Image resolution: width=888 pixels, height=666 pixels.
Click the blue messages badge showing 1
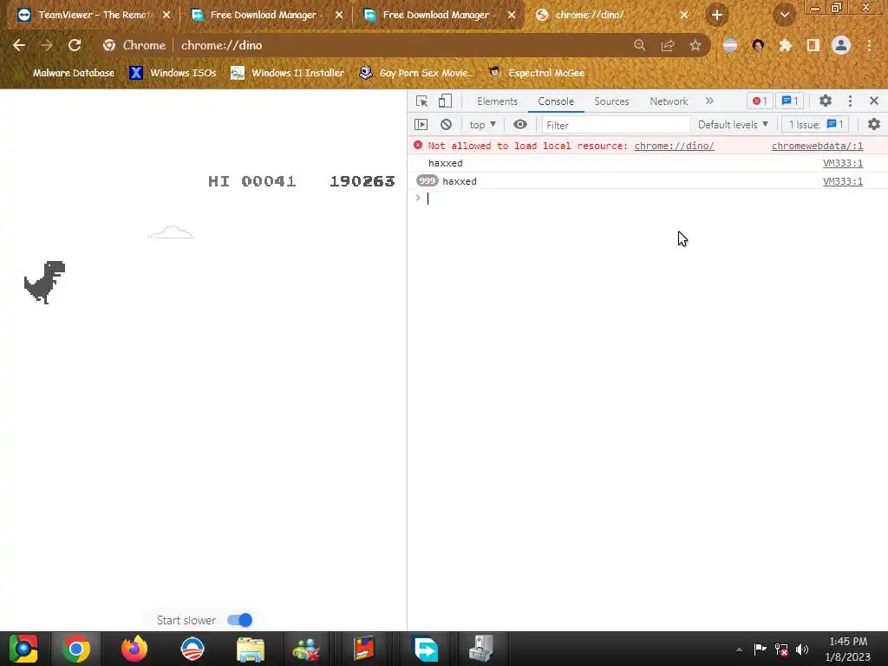tap(789, 101)
